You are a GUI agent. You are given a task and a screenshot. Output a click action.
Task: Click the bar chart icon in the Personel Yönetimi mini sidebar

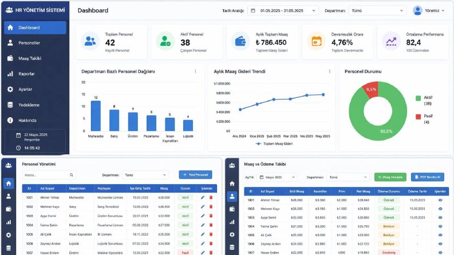9,222
